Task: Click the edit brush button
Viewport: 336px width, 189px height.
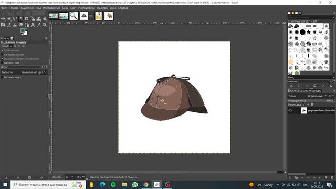Action: pos(291,86)
